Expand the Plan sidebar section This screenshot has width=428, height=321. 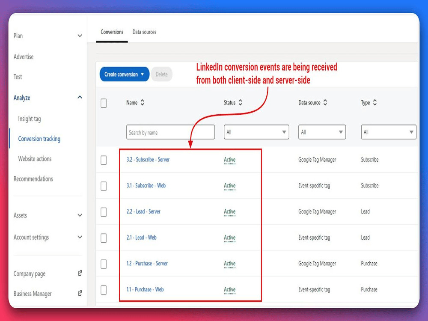80,36
